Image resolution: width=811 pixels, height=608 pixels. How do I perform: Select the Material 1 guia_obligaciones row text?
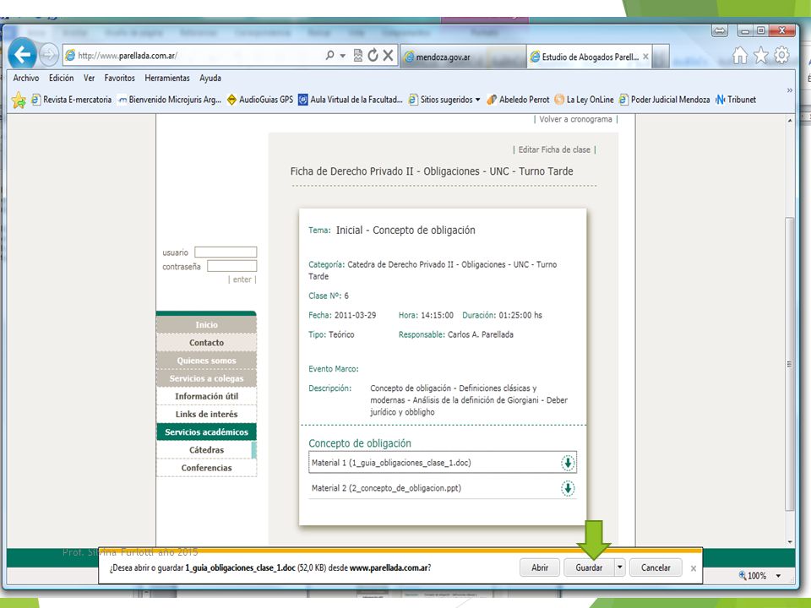coord(391,463)
